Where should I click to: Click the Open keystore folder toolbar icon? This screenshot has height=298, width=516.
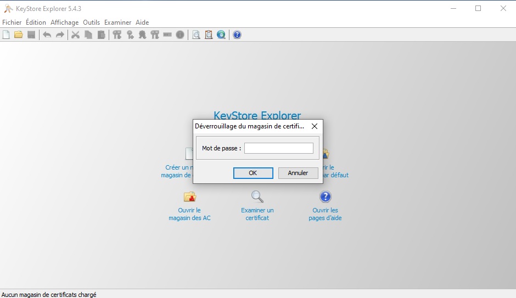(x=19, y=35)
